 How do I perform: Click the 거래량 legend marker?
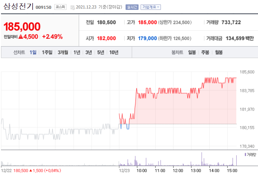point(245,155)
